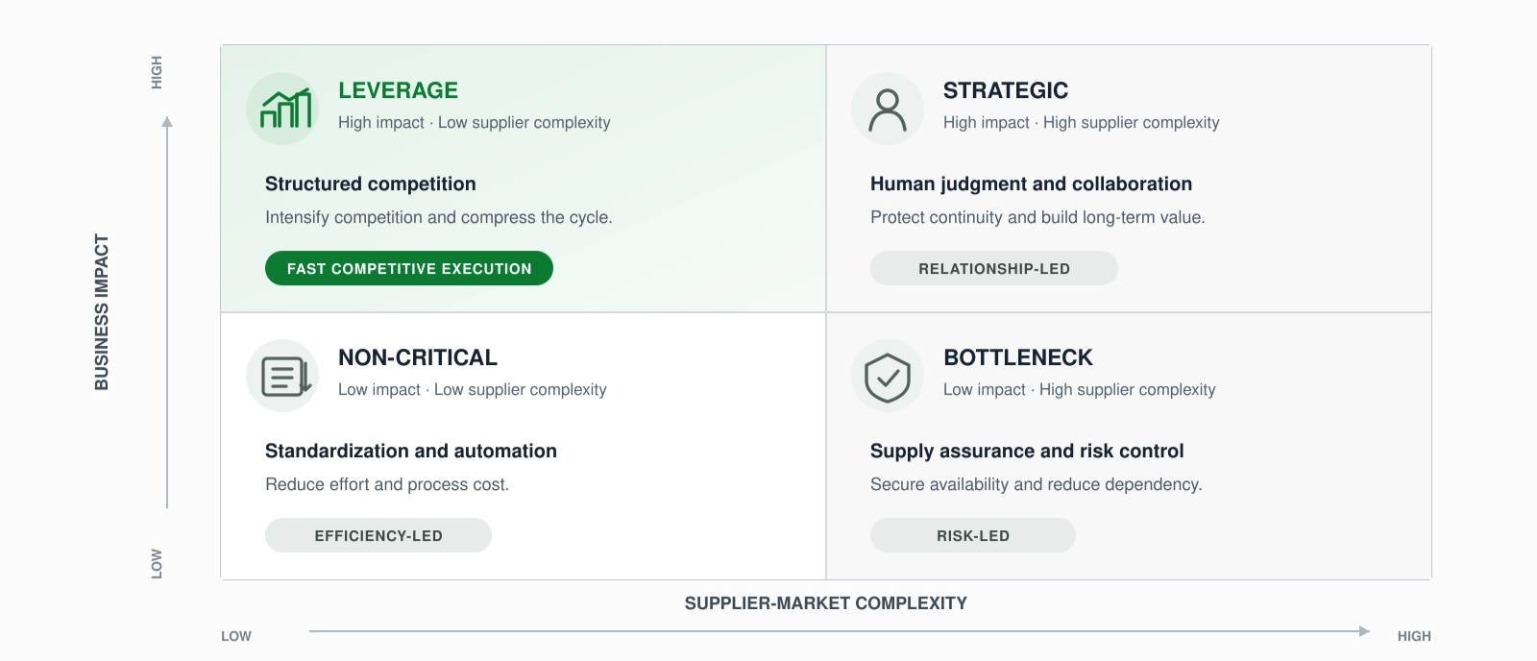
Task: Open the BOTTLENECK quadrant heading
Action: click(x=1018, y=357)
